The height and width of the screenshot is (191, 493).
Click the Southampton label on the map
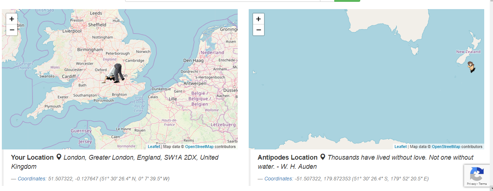pyautogui.click(x=85, y=95)
